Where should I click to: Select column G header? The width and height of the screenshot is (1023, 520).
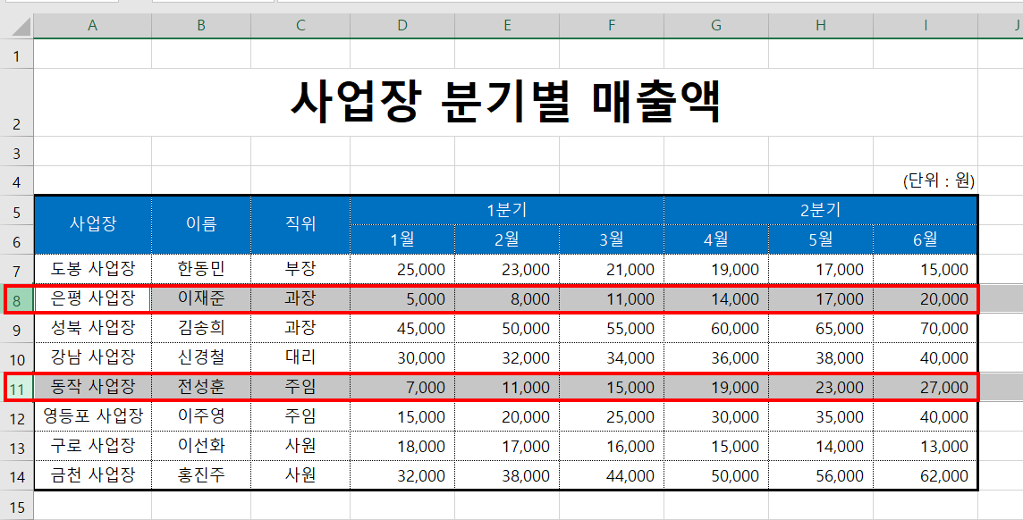(x=716, y=25)
